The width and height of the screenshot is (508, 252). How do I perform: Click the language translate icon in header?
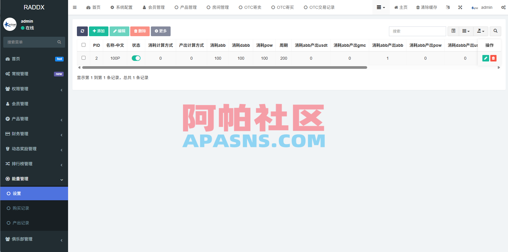coord(448,7)
